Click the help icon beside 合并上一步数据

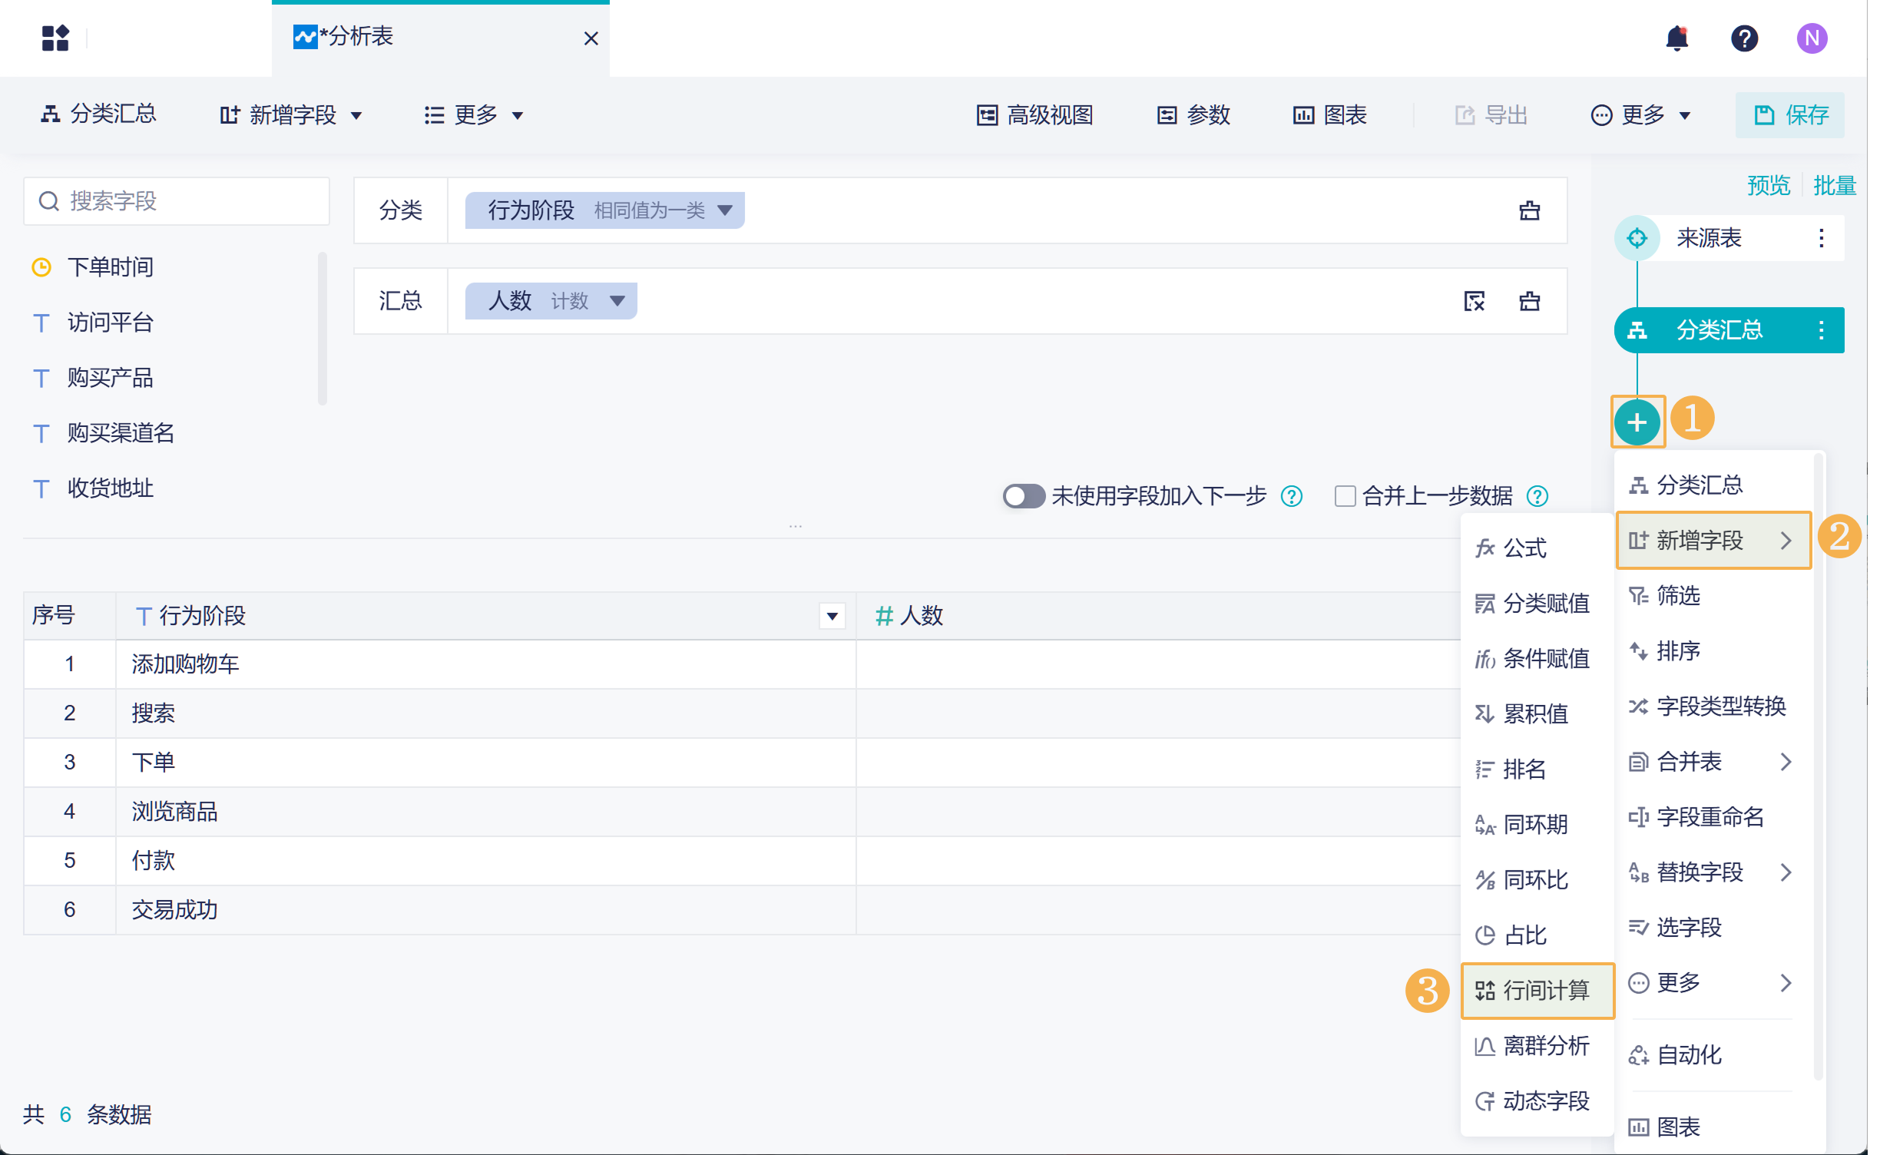tap(1537, 496)
